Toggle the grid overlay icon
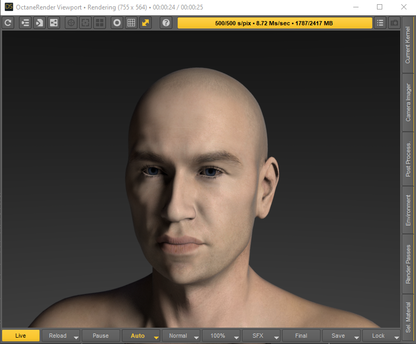The width and height of the screenshot is (416, 344). click(x=131, y=23)
